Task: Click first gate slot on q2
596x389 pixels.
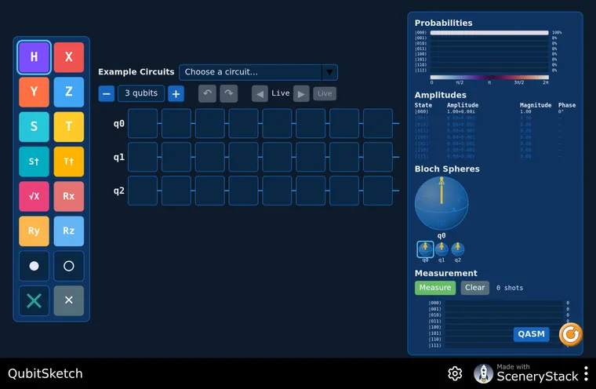Action: 143,191
